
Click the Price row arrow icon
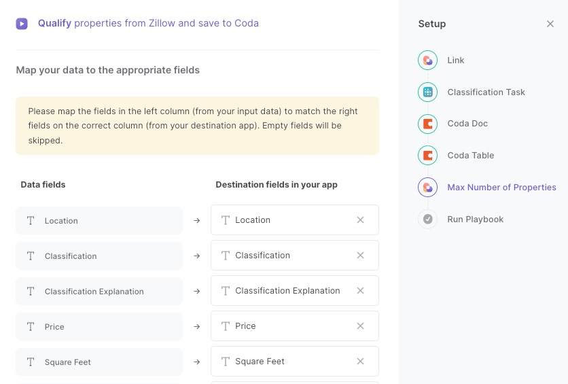tap(197, 326)
